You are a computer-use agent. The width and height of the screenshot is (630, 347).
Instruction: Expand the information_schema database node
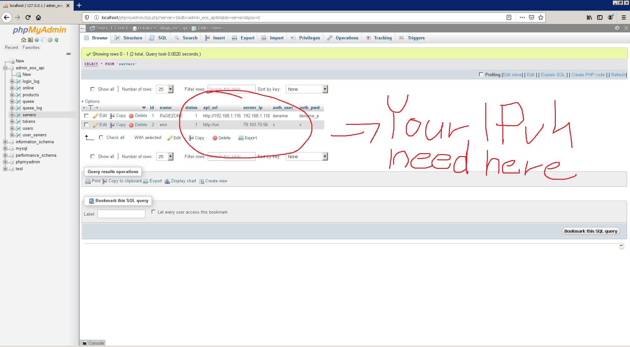pyautogui.click(x=5, y=142)
